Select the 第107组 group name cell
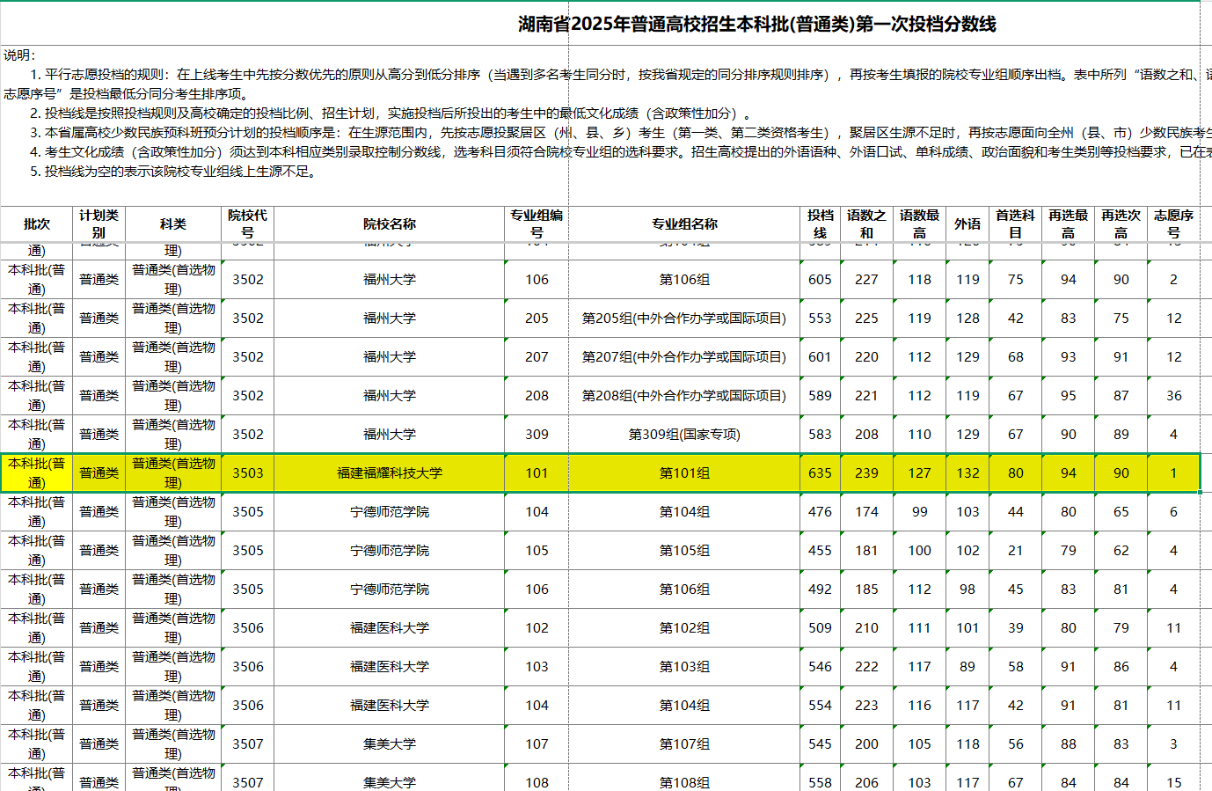 [x=684, y=744]
